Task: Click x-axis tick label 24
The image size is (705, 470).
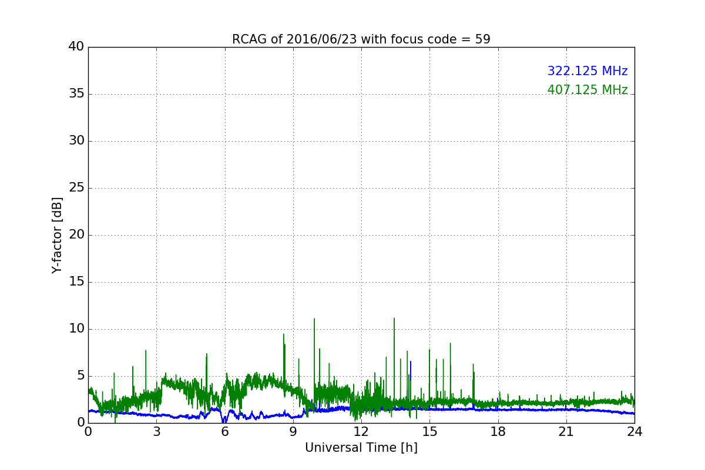Action: [x=634, y=431]
